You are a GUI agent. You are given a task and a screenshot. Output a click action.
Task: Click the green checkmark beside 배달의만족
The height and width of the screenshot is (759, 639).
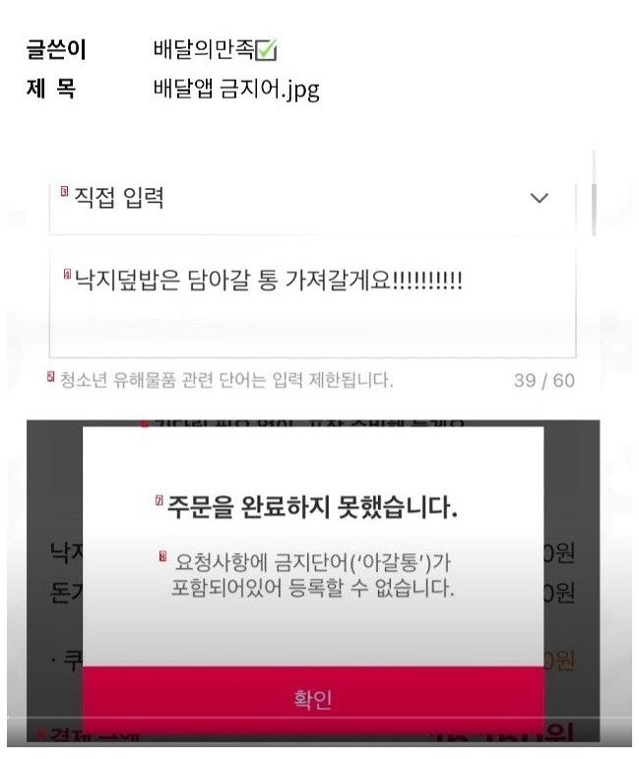pyautogui.click(x=266, y=50)
